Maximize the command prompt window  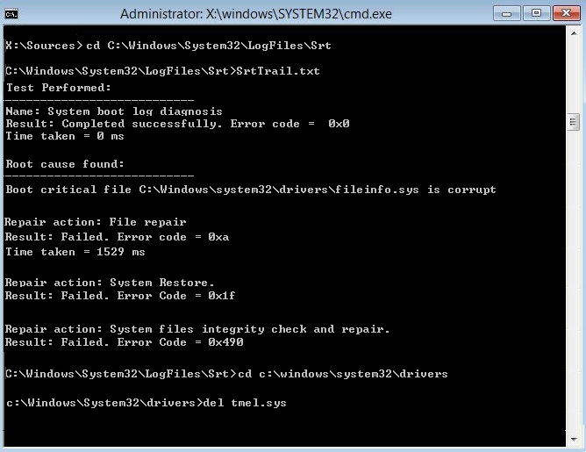tap(535, 14)
